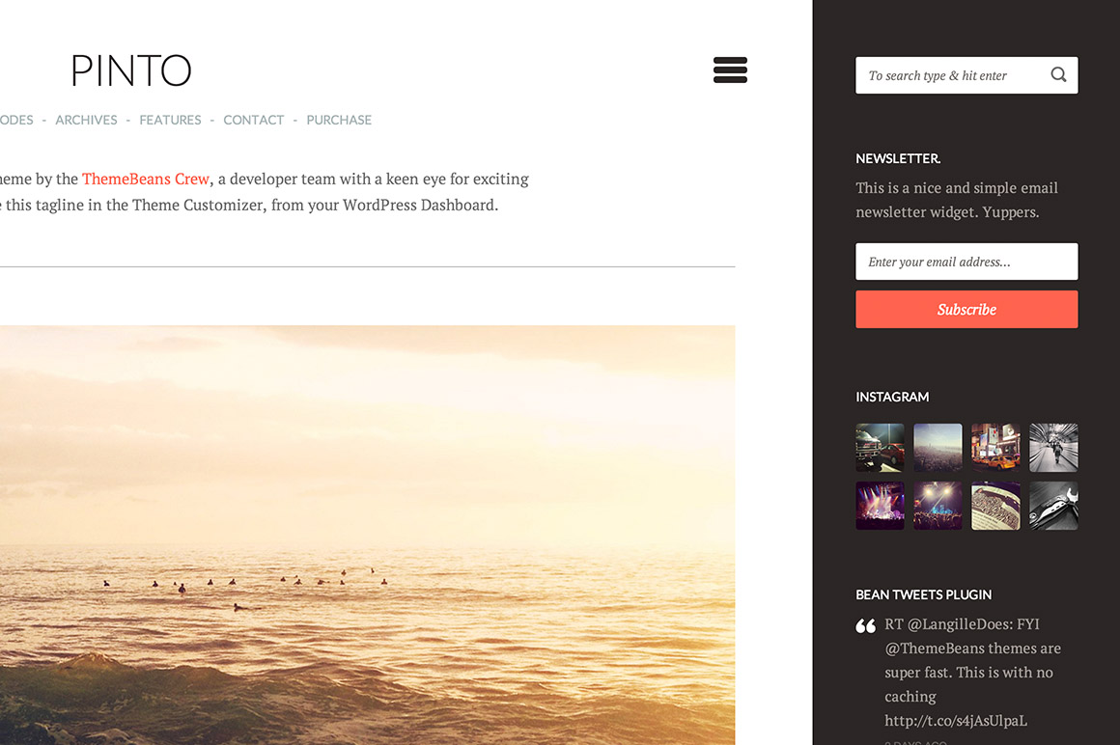Open the PINTO site logo
Viewport: 1120px width, 745px height.
(x=131, y=69)
